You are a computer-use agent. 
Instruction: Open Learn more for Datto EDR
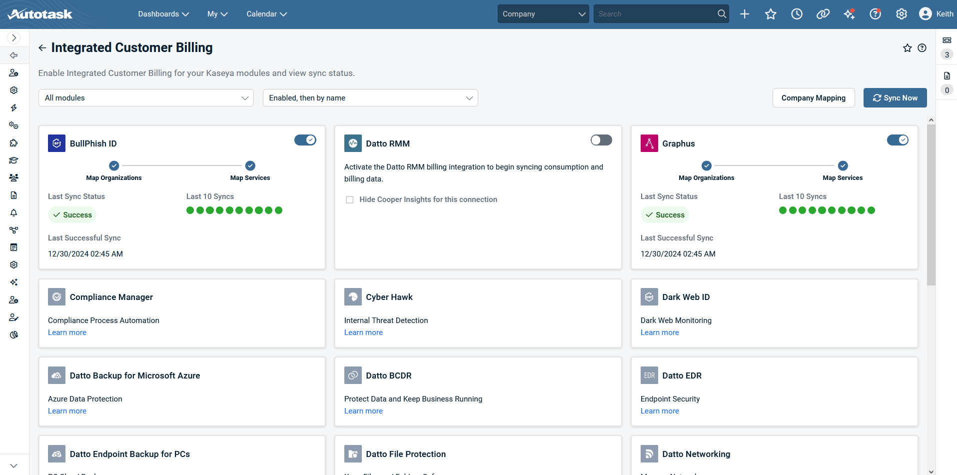660,411
